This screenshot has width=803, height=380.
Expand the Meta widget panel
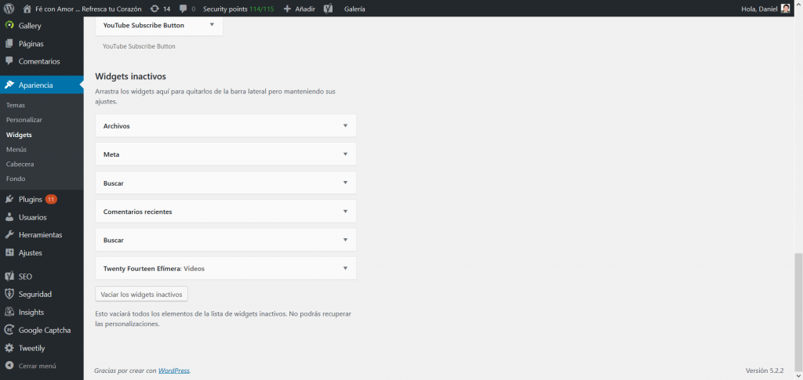(344, 154)
